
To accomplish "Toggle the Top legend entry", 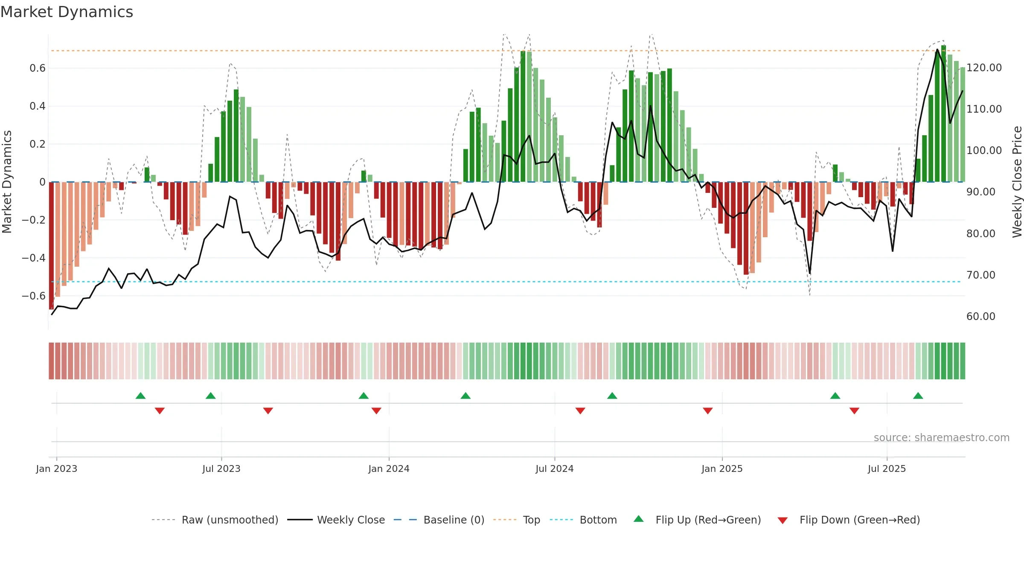I will (x=517, y=520).
